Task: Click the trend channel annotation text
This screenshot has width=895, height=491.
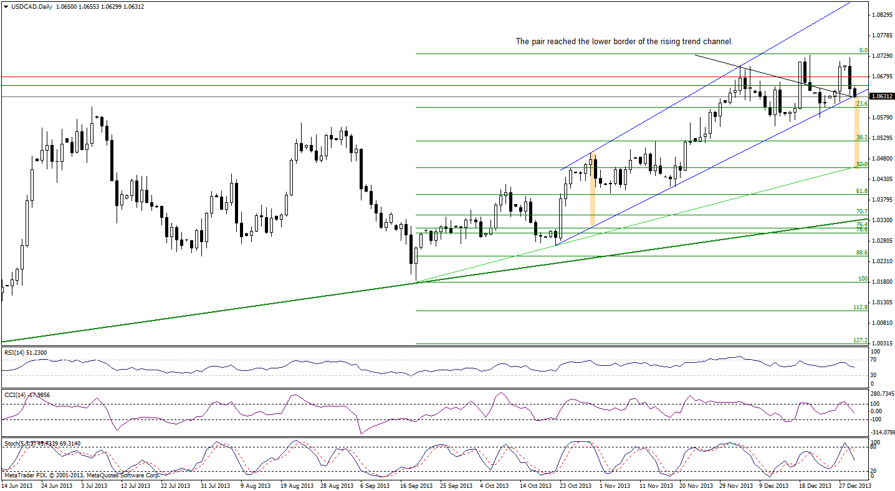Action: (624, 41)
